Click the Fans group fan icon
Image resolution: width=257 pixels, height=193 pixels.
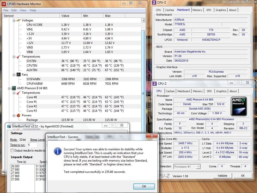19,75
